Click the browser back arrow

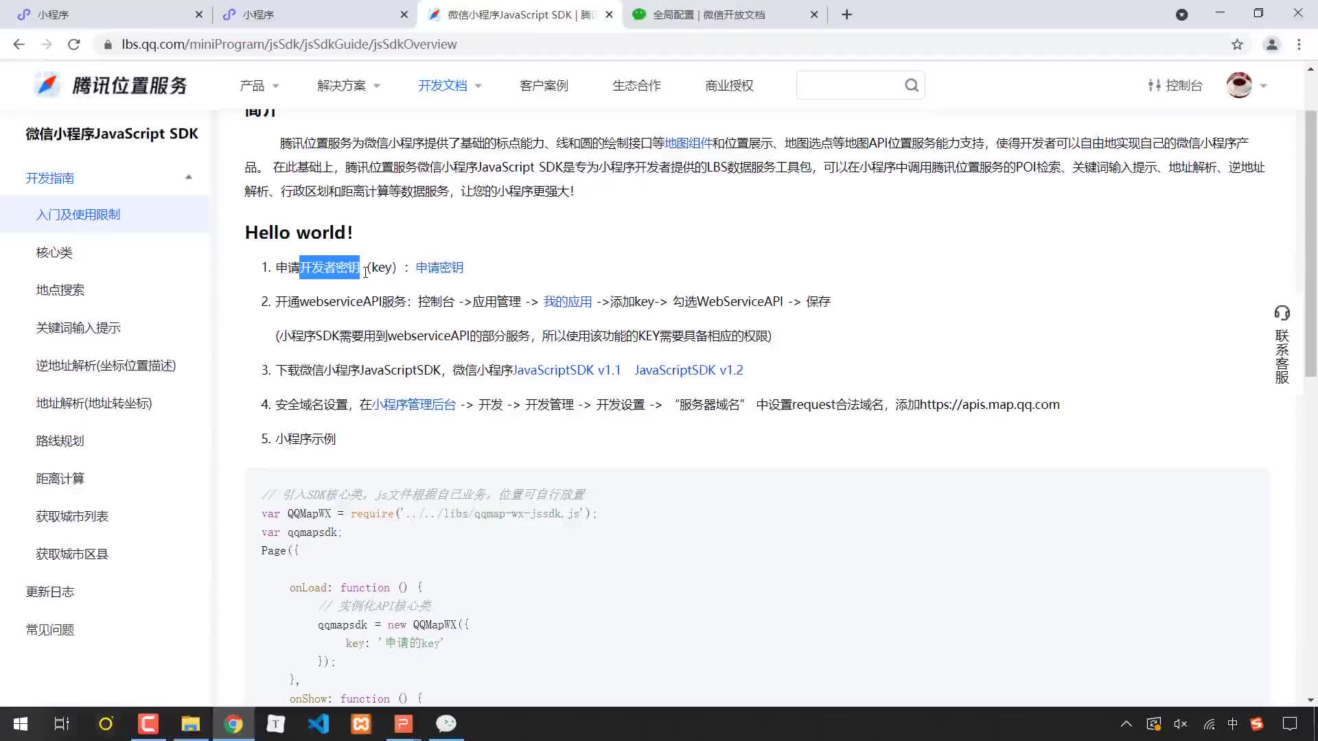click(x=19, y=44)
